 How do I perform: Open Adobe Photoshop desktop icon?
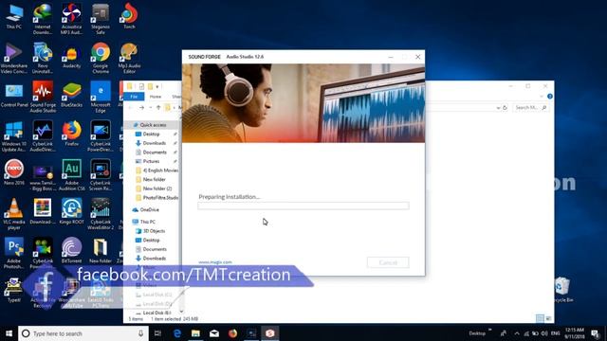[x=14, y=253]
